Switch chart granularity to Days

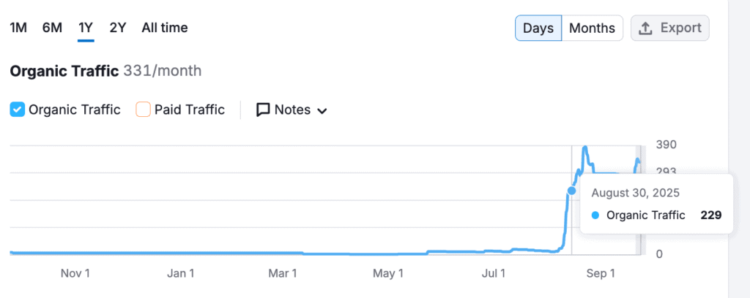[x=538, y=28]
